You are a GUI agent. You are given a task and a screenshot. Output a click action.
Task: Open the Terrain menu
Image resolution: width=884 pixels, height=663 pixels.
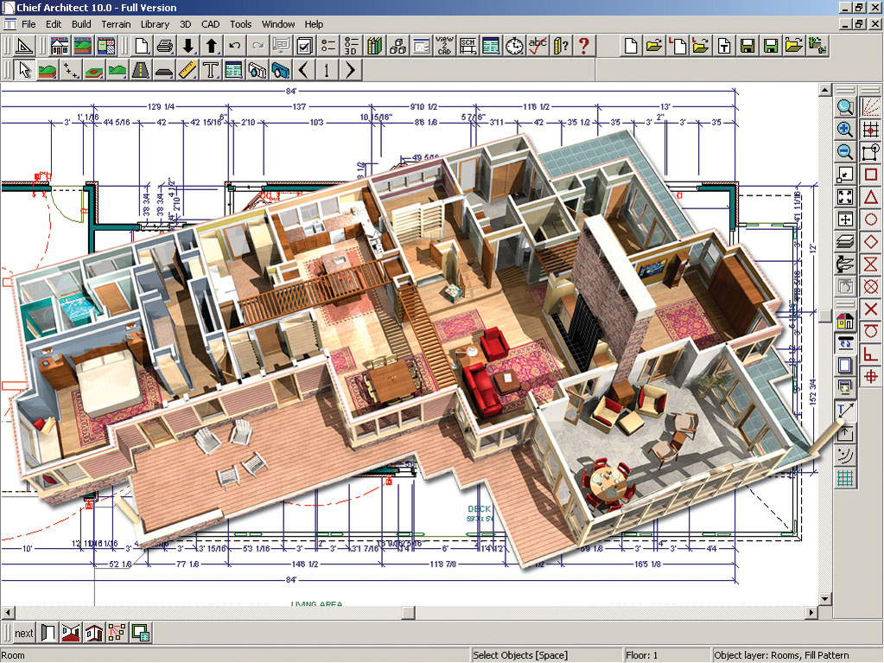(116, 24)
